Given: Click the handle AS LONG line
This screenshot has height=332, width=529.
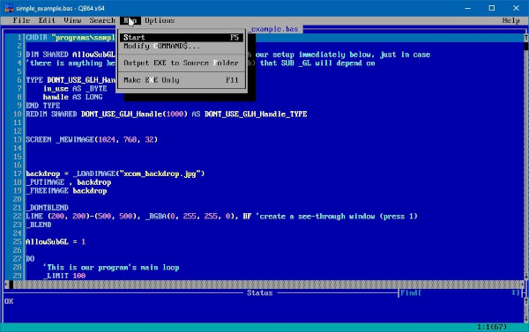Looking at the screenshot, I should point(73,97).
